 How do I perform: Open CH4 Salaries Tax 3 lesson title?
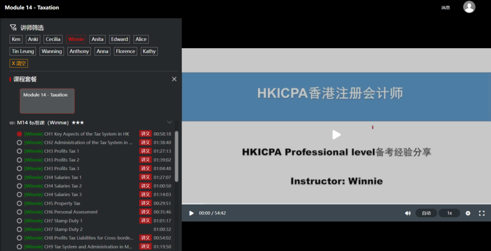click(x=63, y=195)
